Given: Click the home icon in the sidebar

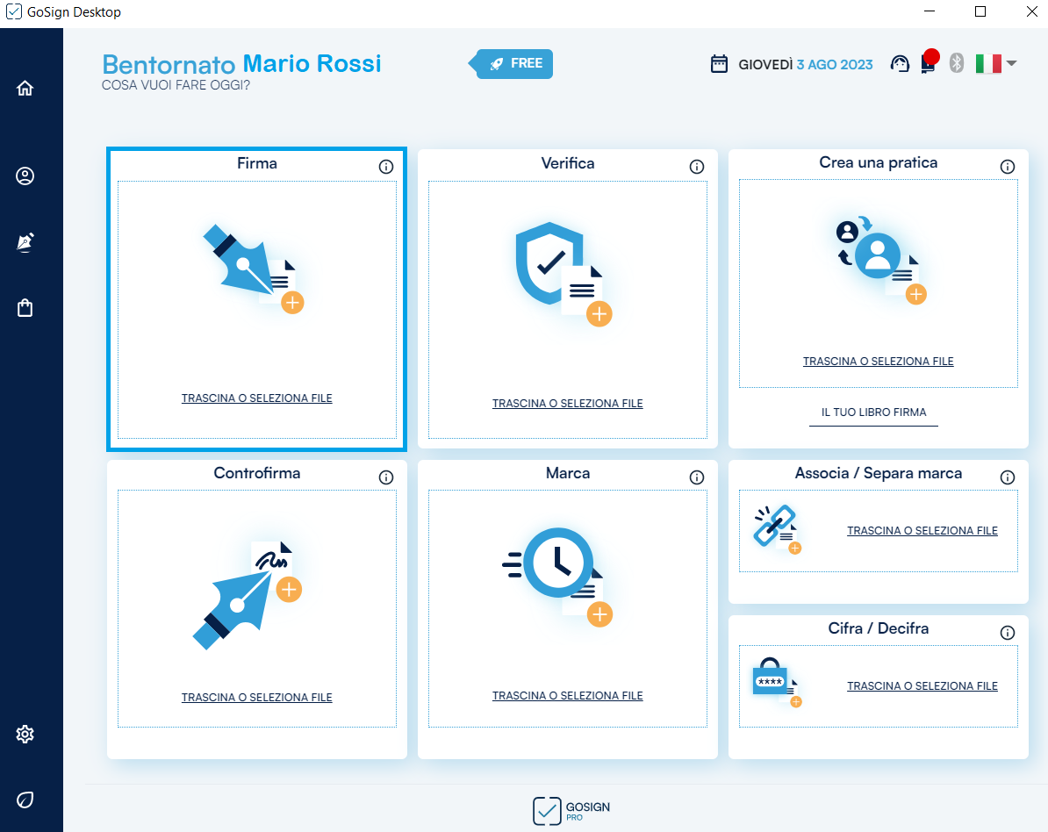Looking at the screenshot, I should tap(25, 88).
